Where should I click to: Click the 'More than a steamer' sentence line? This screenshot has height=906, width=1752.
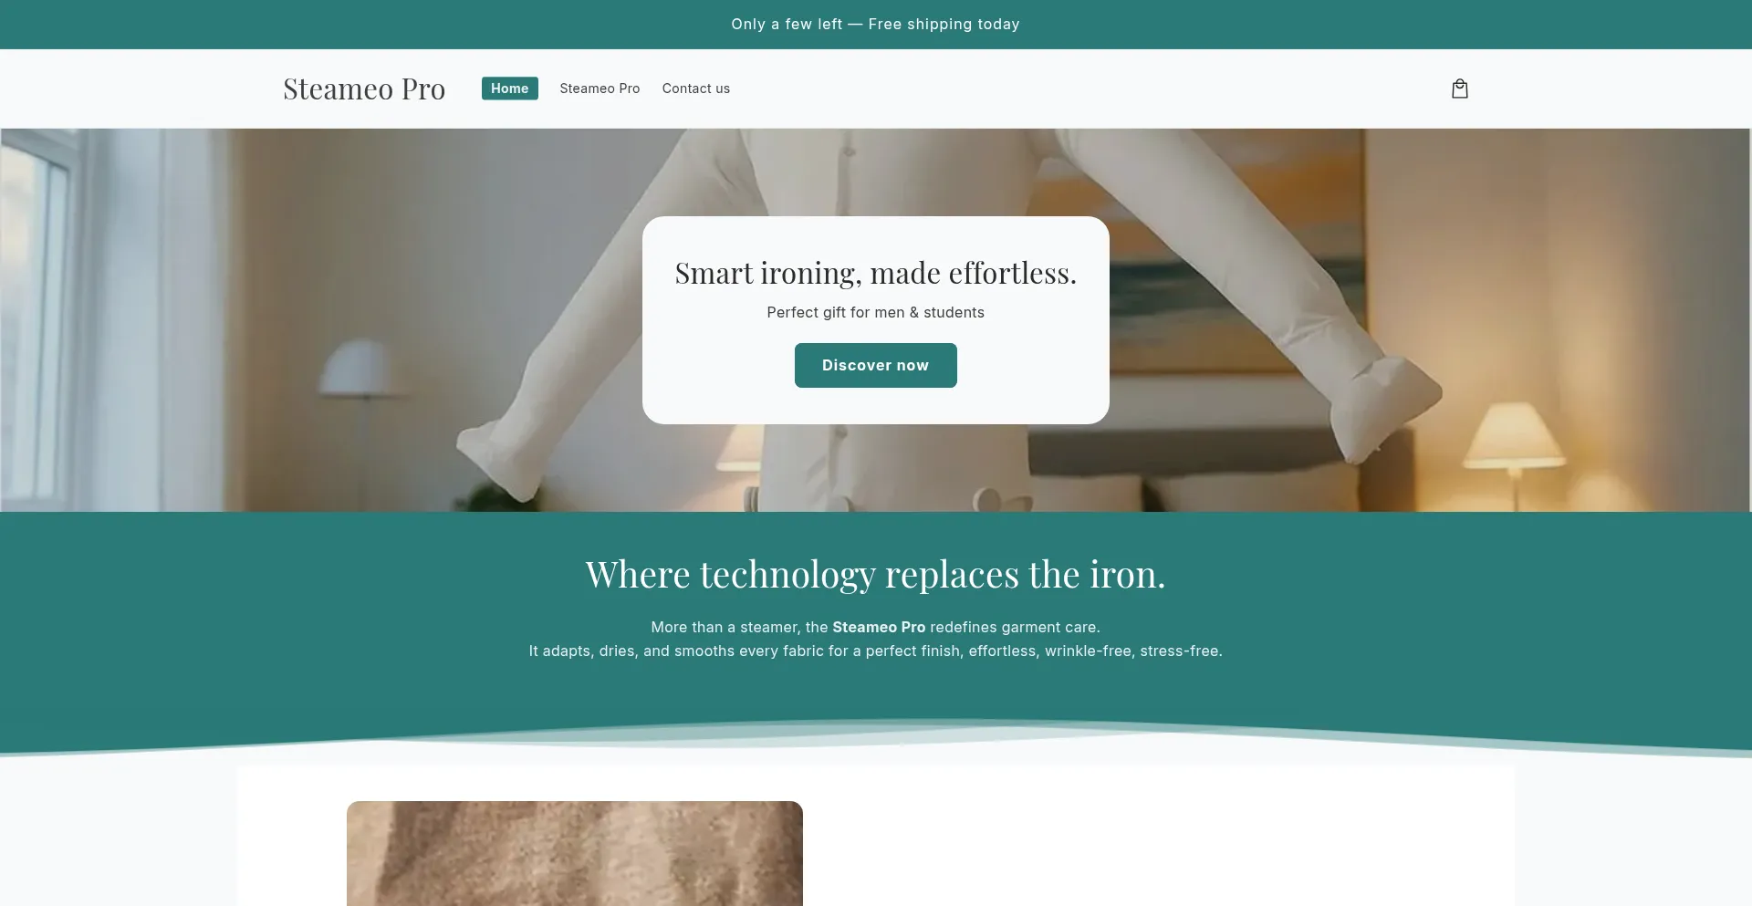point(875,627)
